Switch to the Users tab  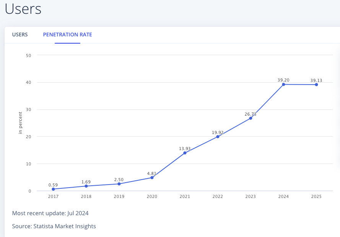coord(20,34)
